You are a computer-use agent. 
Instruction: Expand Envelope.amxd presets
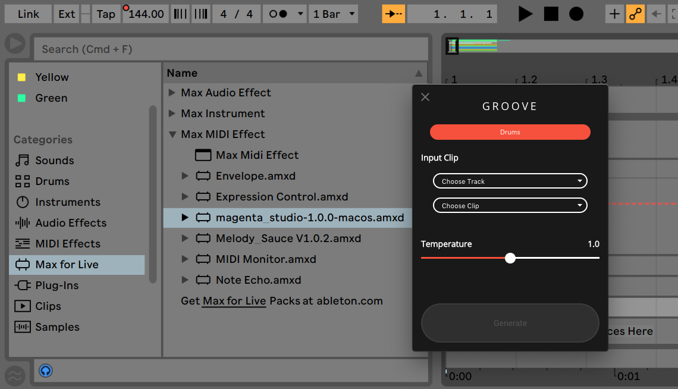click(184, 176)
